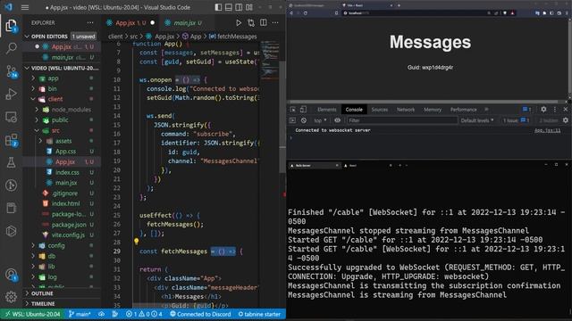Expand the assets folder

pyautogui.click(x=63, y=141)
